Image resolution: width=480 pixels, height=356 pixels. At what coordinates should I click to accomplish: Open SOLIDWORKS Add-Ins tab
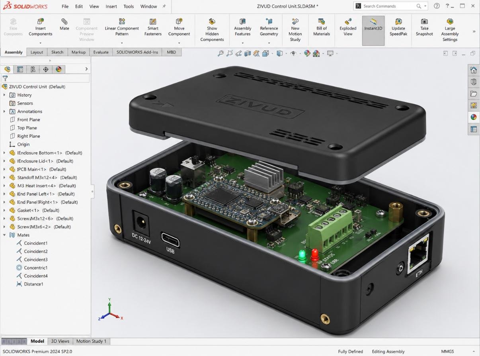pos(137,52)
